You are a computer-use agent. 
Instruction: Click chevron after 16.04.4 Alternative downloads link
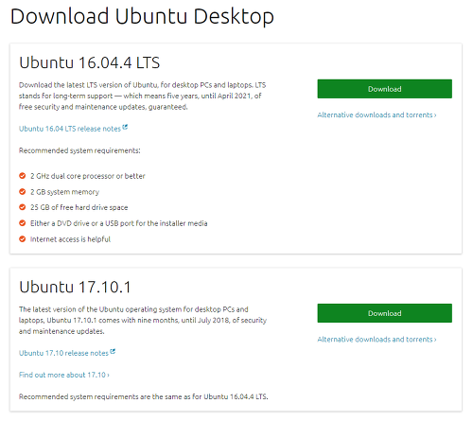pyautogui.click(x=435, y=115)
